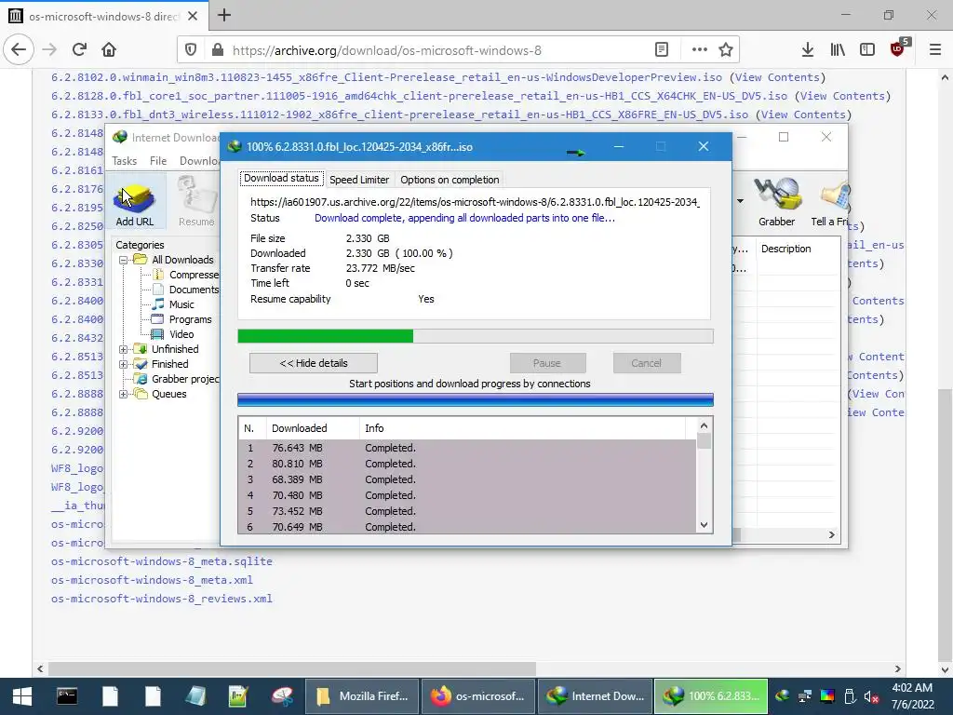Expand the Queues category
953x715 pixels.
coord(124,394)
